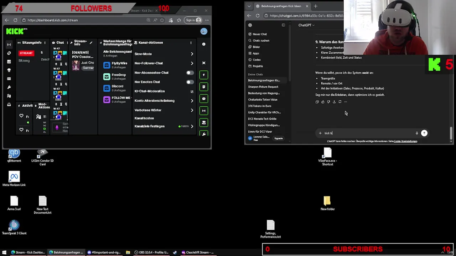Viewport: 456px width, 256px height.
Task: Copy the ChatGPT response
Action: click(x=317, y=102)
